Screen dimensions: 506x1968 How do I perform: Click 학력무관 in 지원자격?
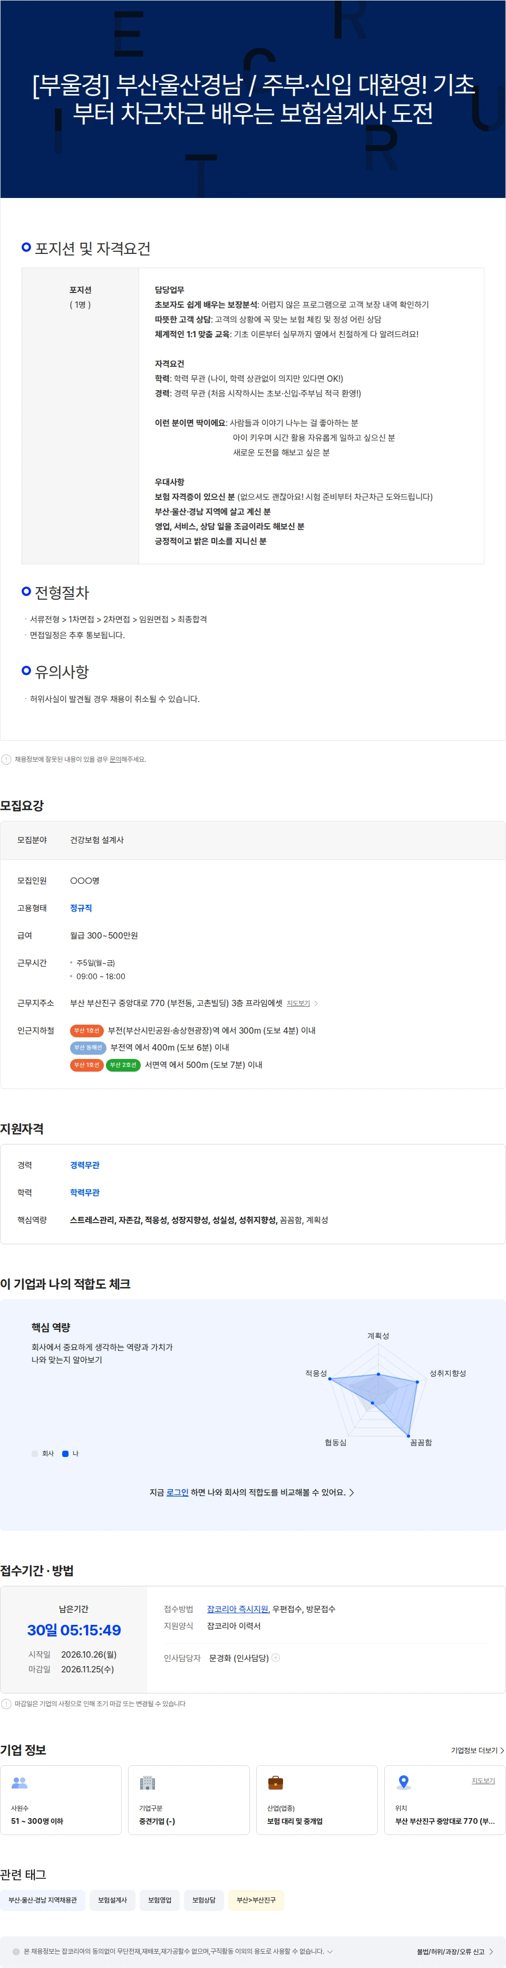tap(85, 1193)
